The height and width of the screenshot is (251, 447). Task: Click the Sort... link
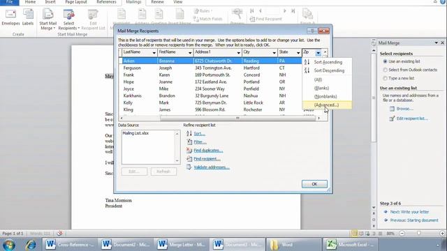[199, 133]
